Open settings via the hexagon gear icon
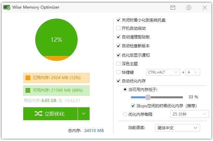This screenshot has width=213, height=141. coord(189,7)
